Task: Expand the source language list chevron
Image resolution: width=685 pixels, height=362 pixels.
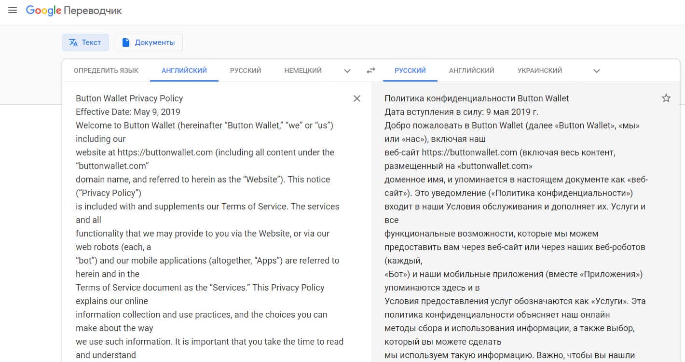Action: 347,71
